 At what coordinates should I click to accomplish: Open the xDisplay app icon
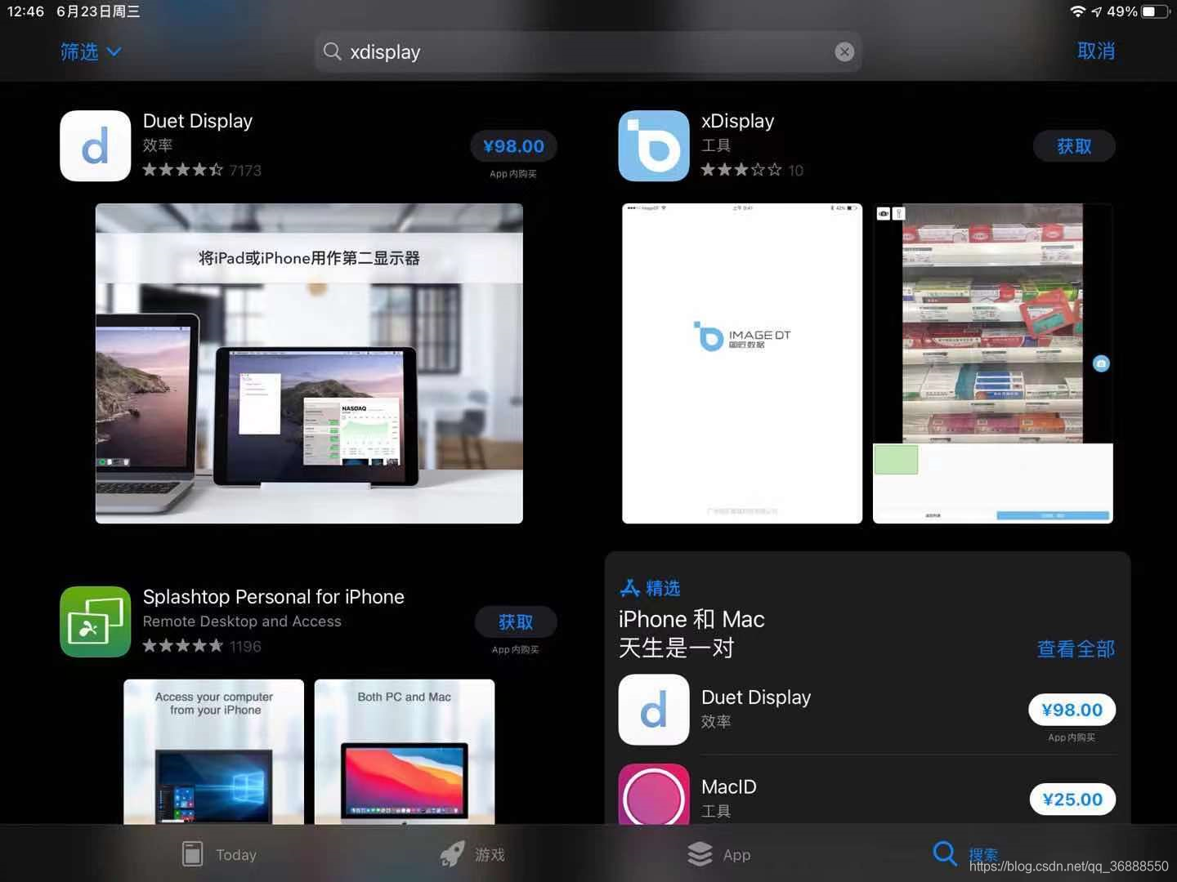654,146
